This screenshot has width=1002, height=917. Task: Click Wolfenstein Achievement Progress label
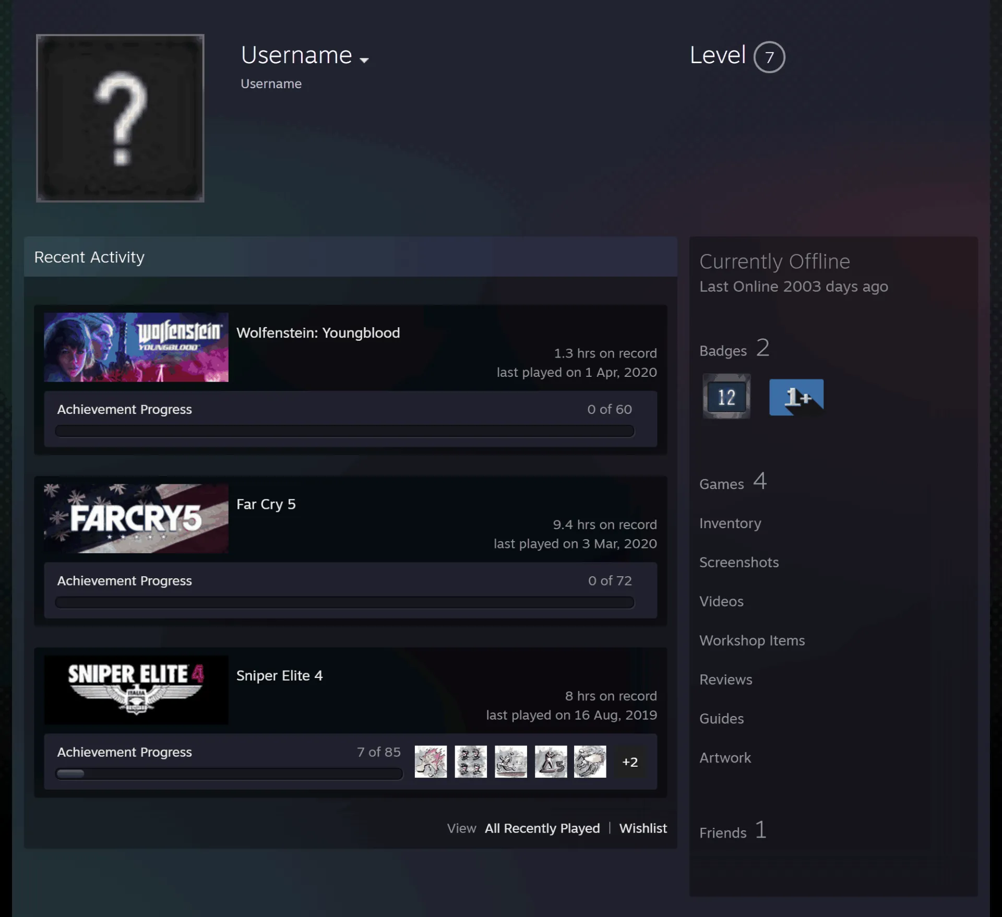click(125, 409)
